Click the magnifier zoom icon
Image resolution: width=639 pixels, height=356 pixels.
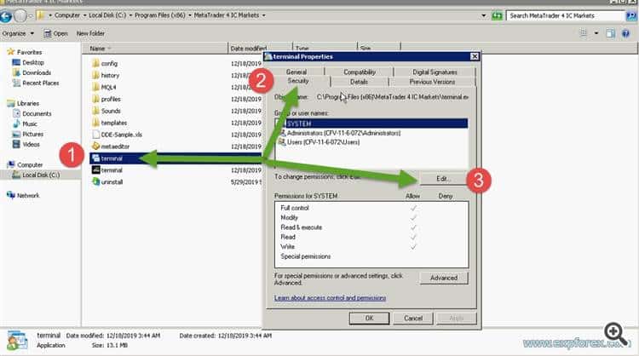click(613, 333)
